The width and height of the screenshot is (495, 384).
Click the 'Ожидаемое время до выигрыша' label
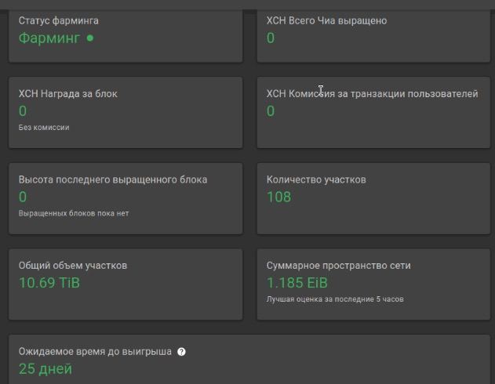click(x=95, y=352)
